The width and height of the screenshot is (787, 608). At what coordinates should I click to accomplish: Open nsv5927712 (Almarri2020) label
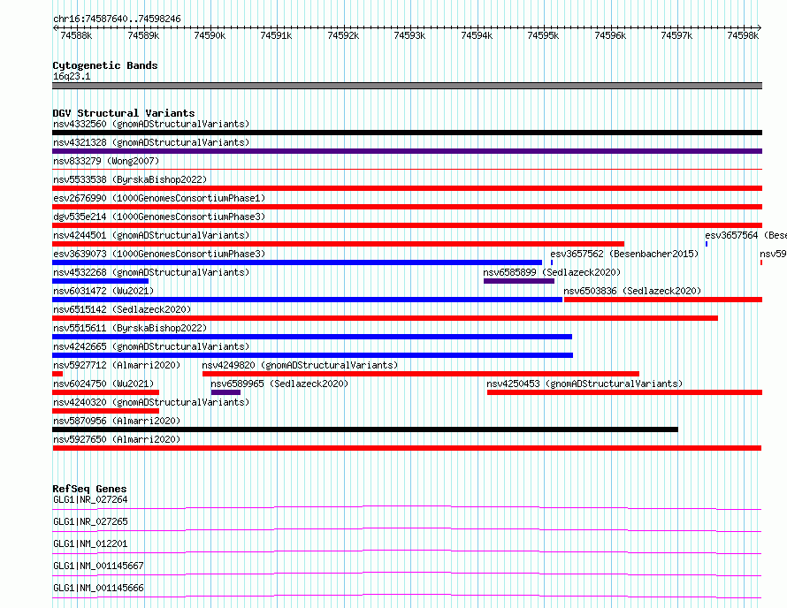click(117, 365)
